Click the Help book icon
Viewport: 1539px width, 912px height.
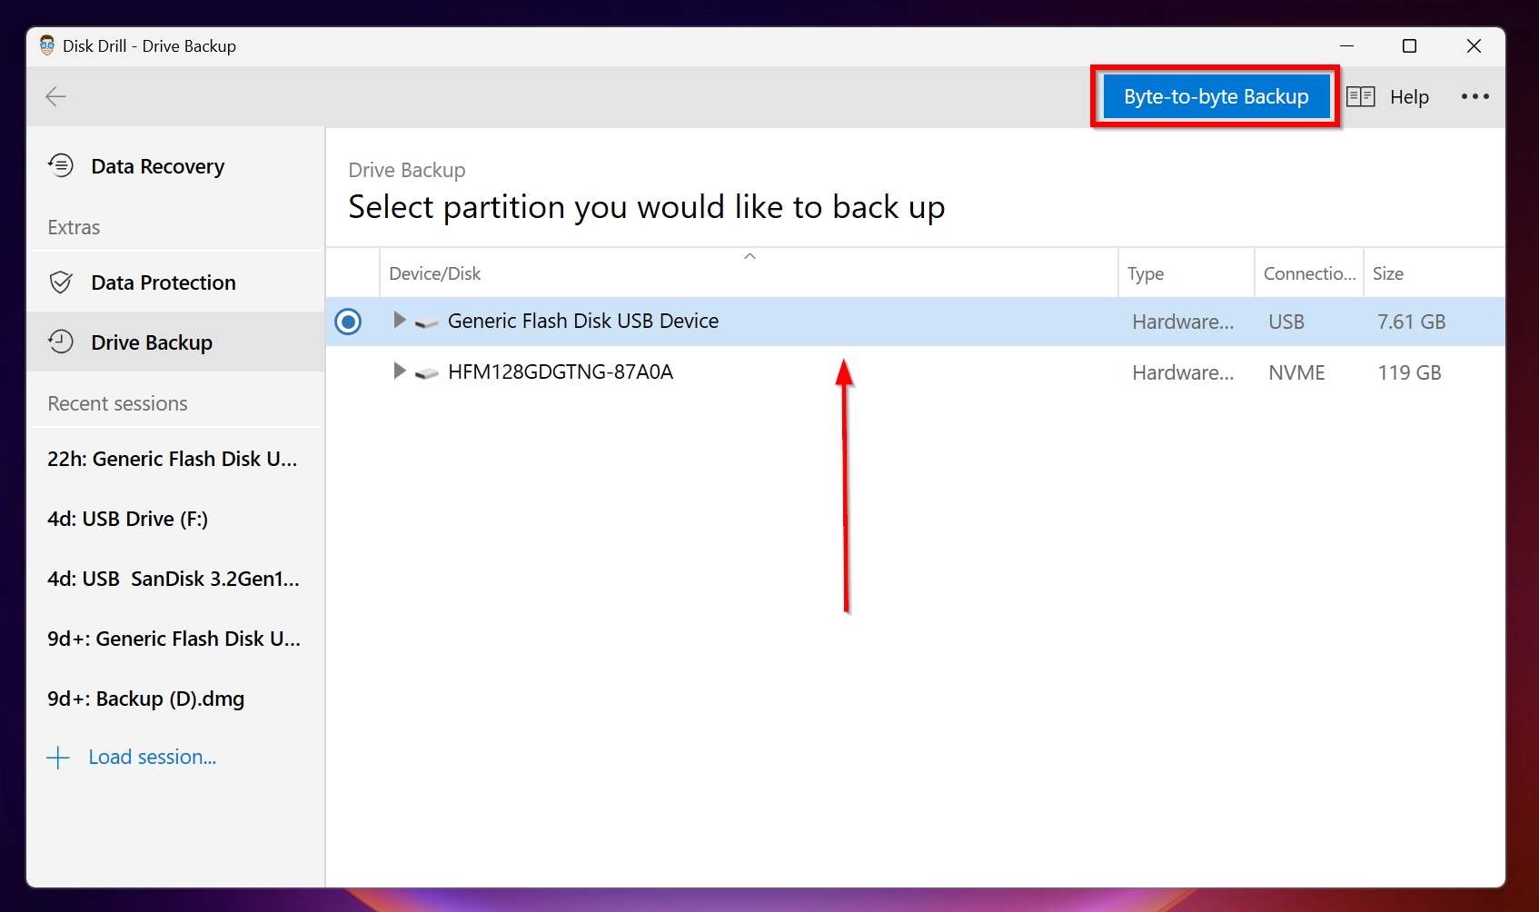(1360, 96)
